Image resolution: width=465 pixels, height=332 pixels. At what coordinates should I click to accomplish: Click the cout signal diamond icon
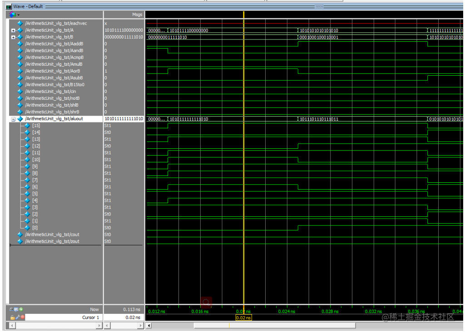20,234
